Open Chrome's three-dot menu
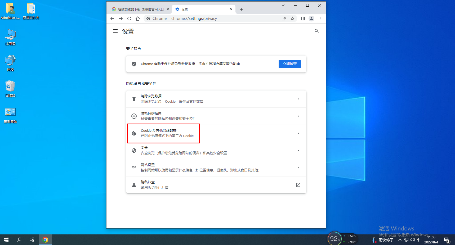455x245 pixels. point(320,19)
